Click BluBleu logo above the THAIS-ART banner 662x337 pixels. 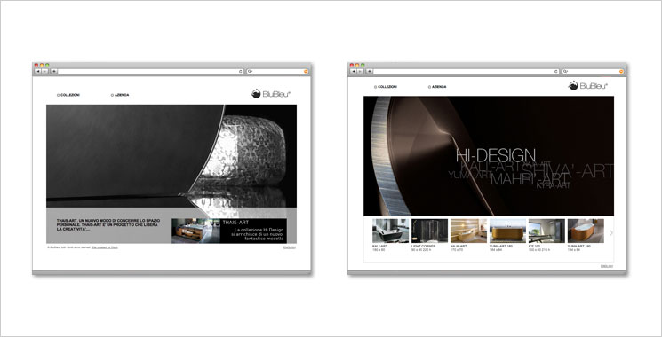(271, 94)
